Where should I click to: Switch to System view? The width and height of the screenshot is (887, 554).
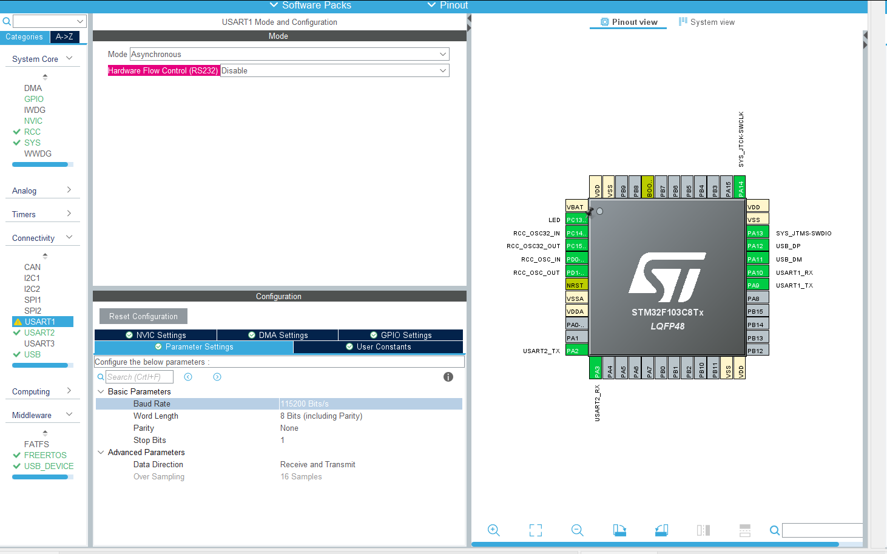pos(706,22)
